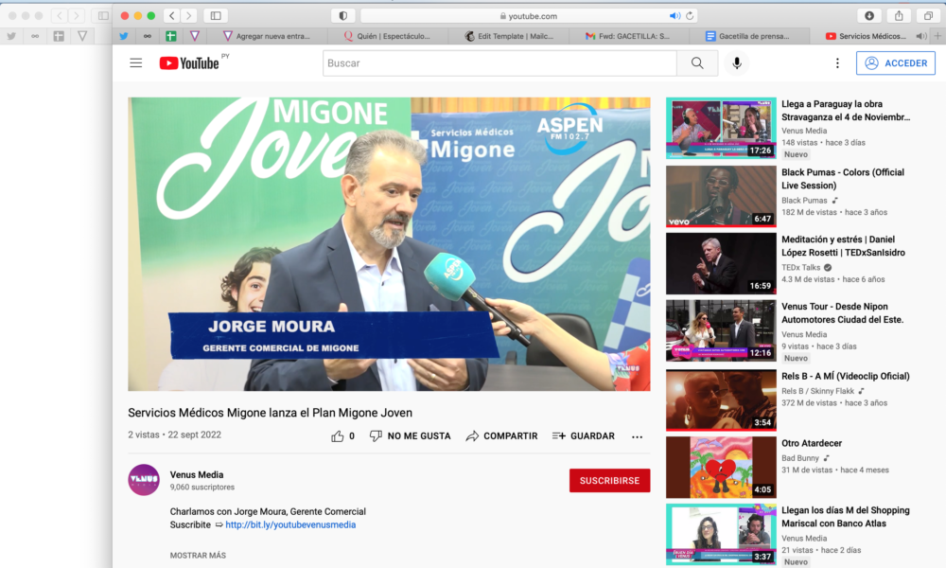Image resolution: width=946 pixels, height=568 pixels.
Task: Open the bit.ly/youtubevenusmedia link
Action: click(x=289, y=524)
